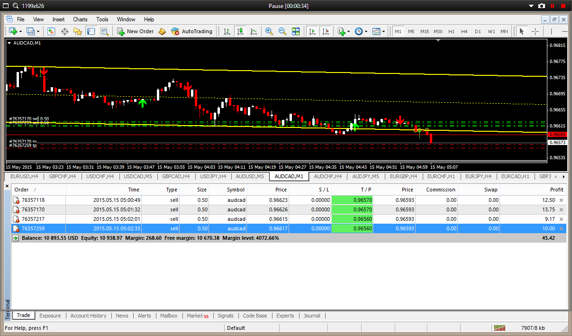This screenshot has width=572, height=336.
Task: Tile the chart windows
Action: point(296,31)
